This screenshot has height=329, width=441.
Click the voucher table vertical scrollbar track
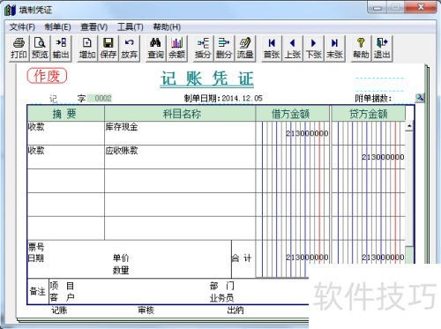coord(409,188)
